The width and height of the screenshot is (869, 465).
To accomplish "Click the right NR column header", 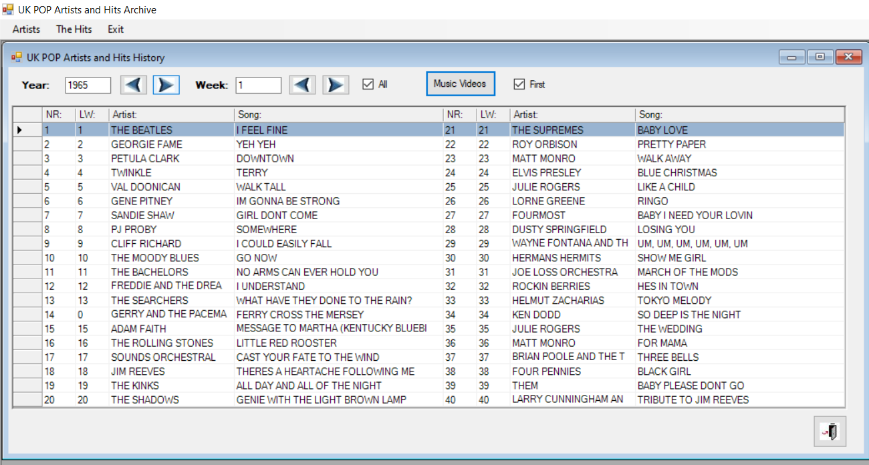I will pos(460,115).
